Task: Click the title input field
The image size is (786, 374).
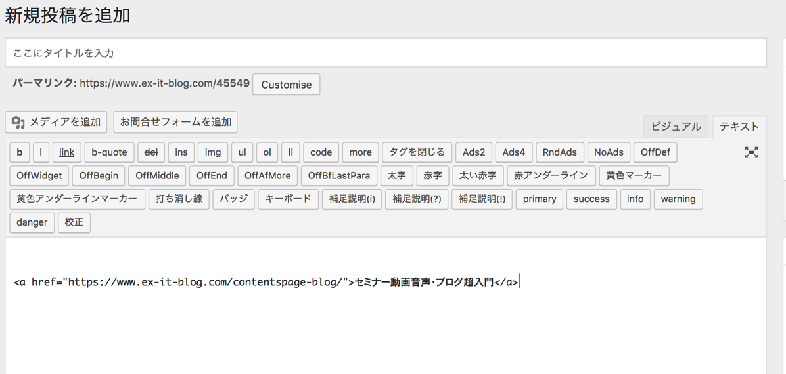Action: coord(386,52)
